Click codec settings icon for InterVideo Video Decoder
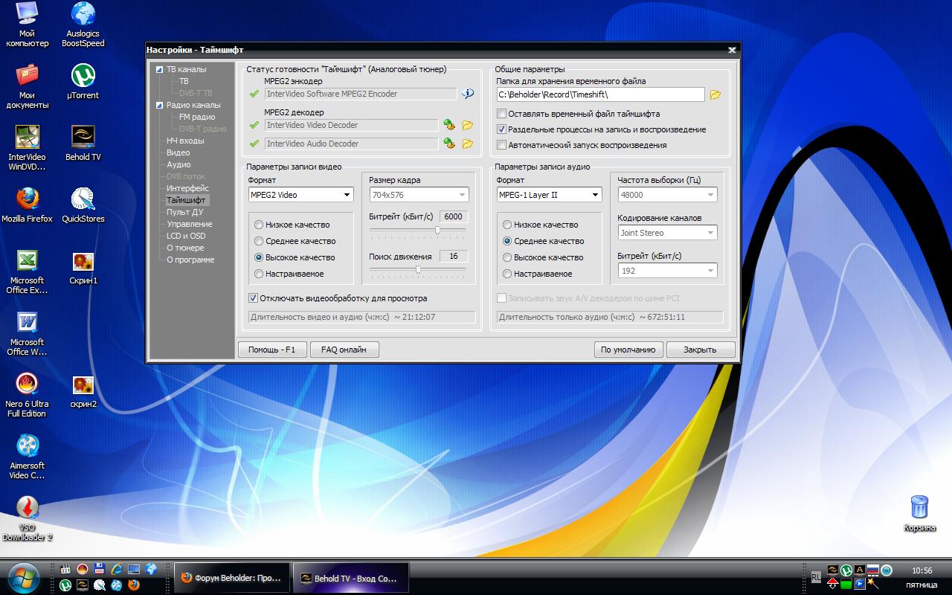This screenshot has width=952, height=595. (x=449, y=125)
